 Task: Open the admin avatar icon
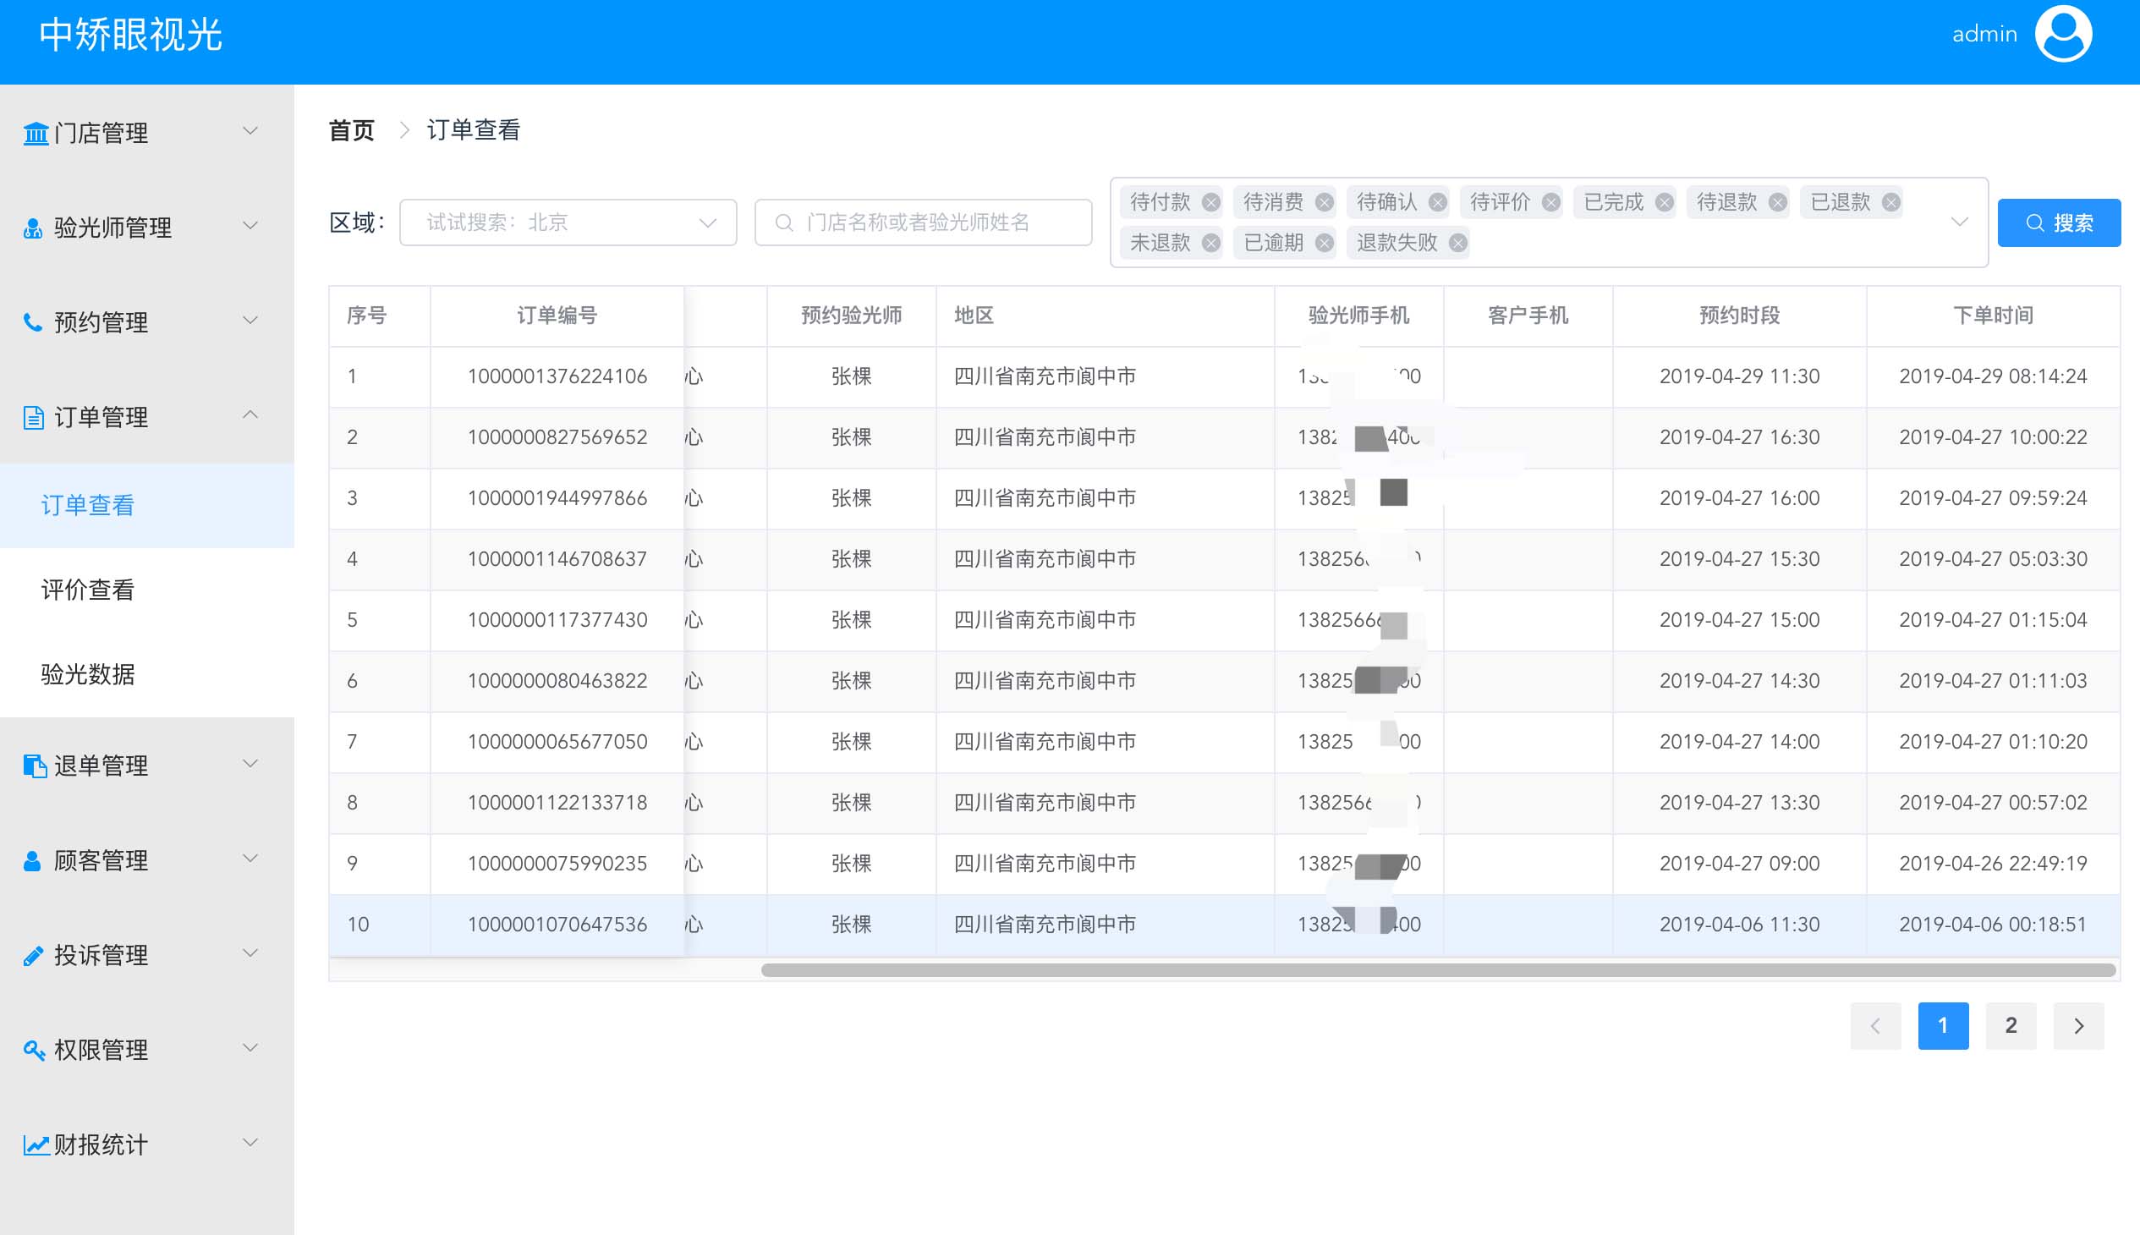click(2064, 34)
